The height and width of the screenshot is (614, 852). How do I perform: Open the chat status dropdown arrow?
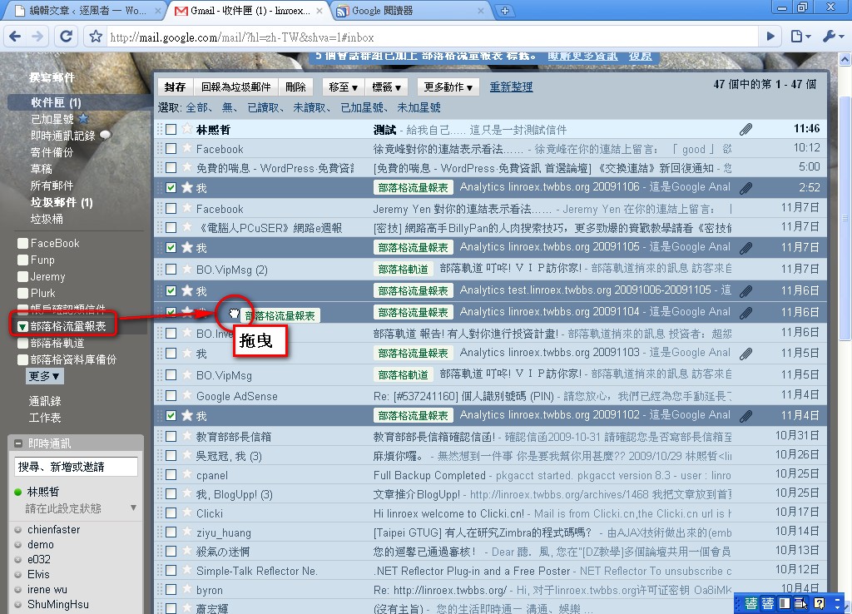[133, 508]
